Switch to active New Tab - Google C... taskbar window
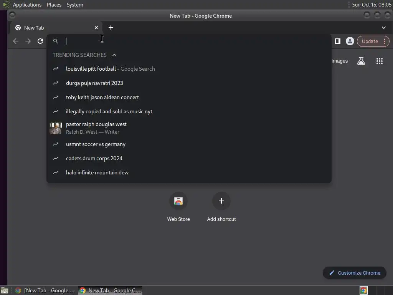The width and height of the screenshot is (393, 295). [110, 290]
